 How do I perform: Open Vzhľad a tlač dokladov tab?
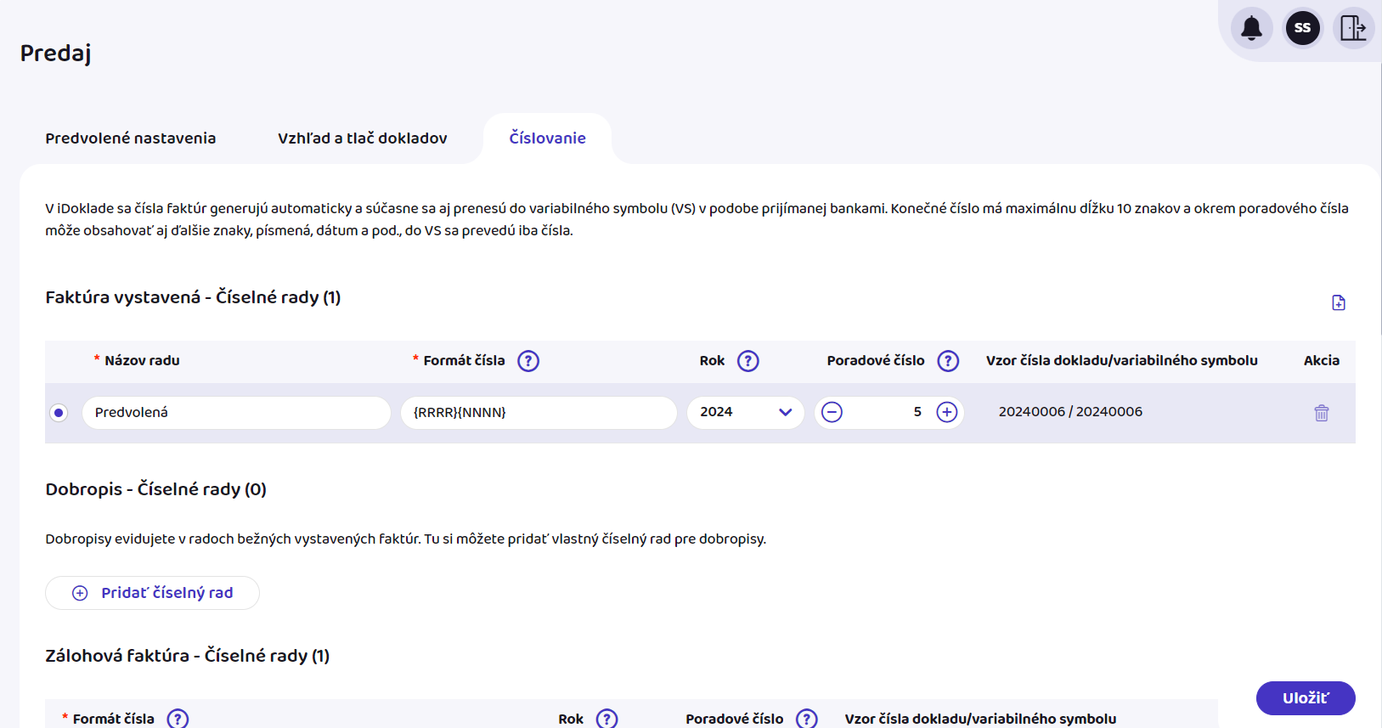coord(362,138)
